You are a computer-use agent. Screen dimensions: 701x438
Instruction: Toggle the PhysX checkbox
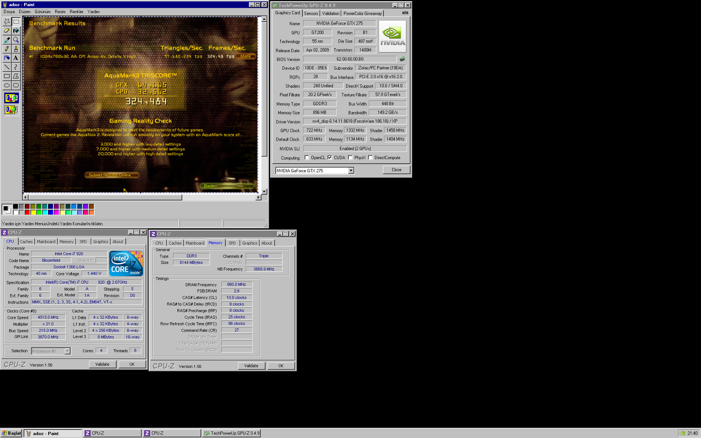[350, 158]
